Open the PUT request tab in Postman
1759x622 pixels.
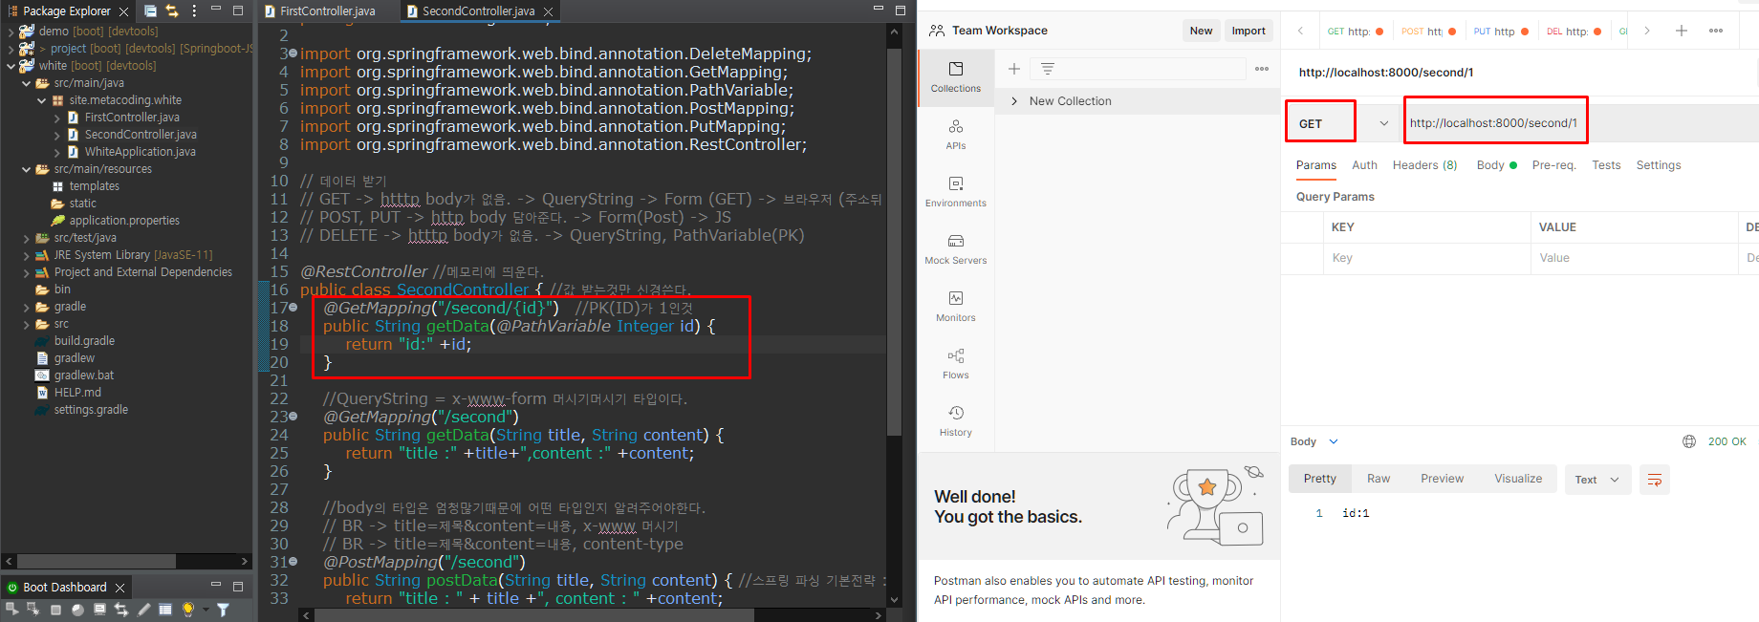tap(1501, 32)
